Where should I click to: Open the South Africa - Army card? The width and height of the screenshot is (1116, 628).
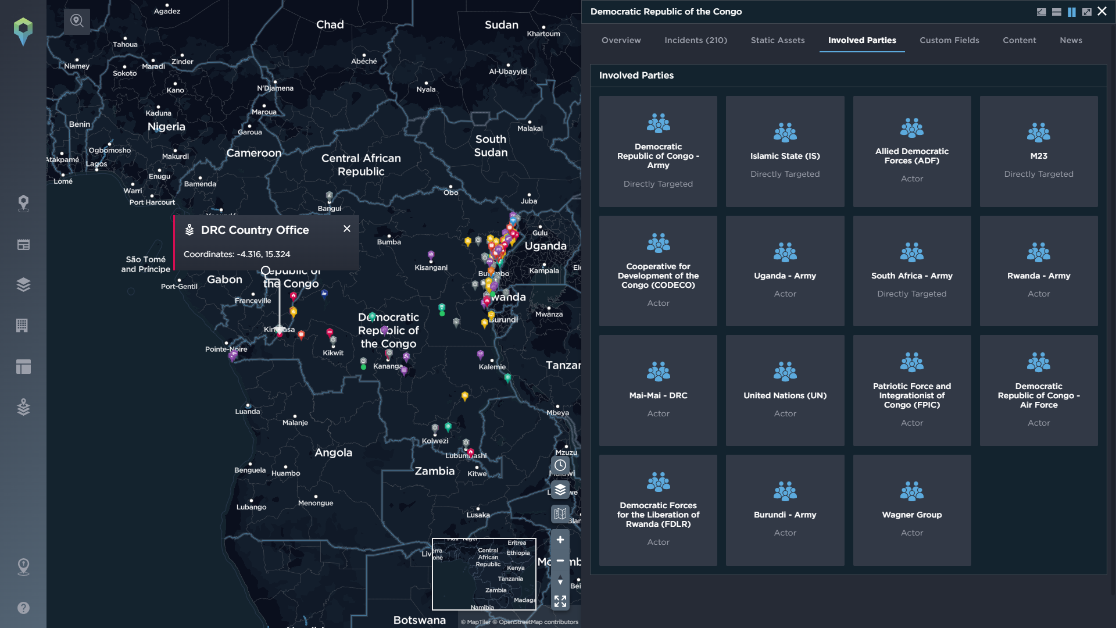912,271
